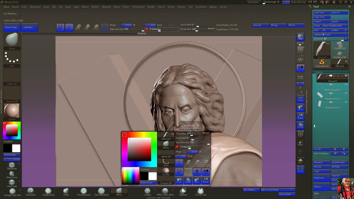Expand the Split subpalette section
Screen dimensions: 354x199
(x=316, y=193)
